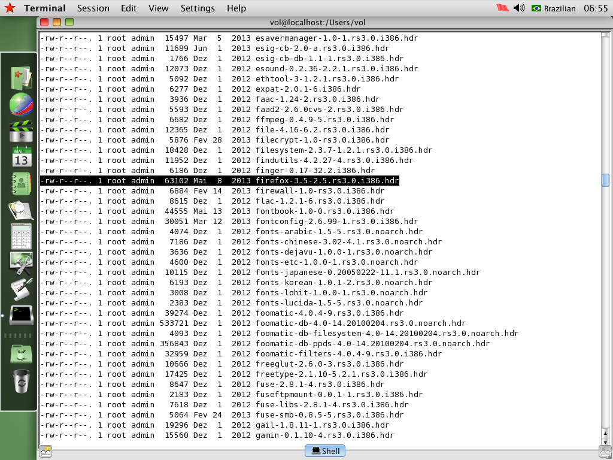Click the filesystem-2.3.7-1.2.1.rs3.0.i386.hdr line
613x460 pixels.
236,150
